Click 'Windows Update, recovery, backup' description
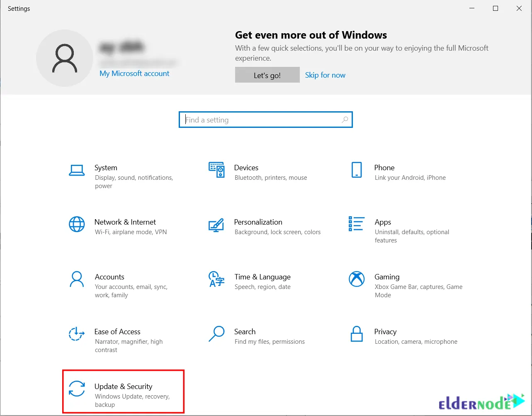532x416 pixels. [132, 401]
